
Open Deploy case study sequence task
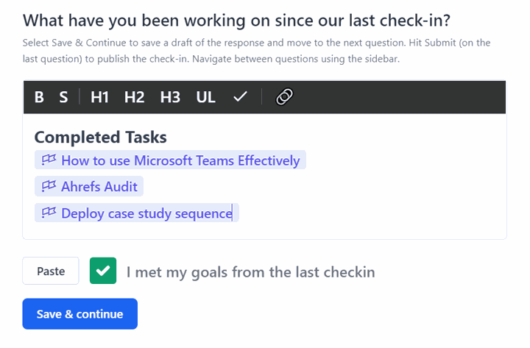coord(146,213)
